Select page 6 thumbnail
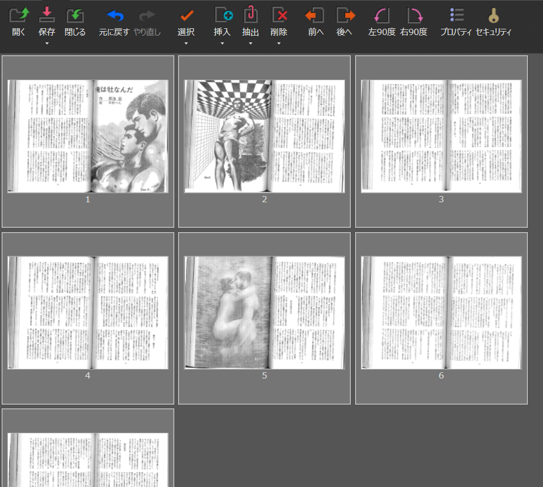The height and width of the screenshot is (487, 543). coord(441,312)
